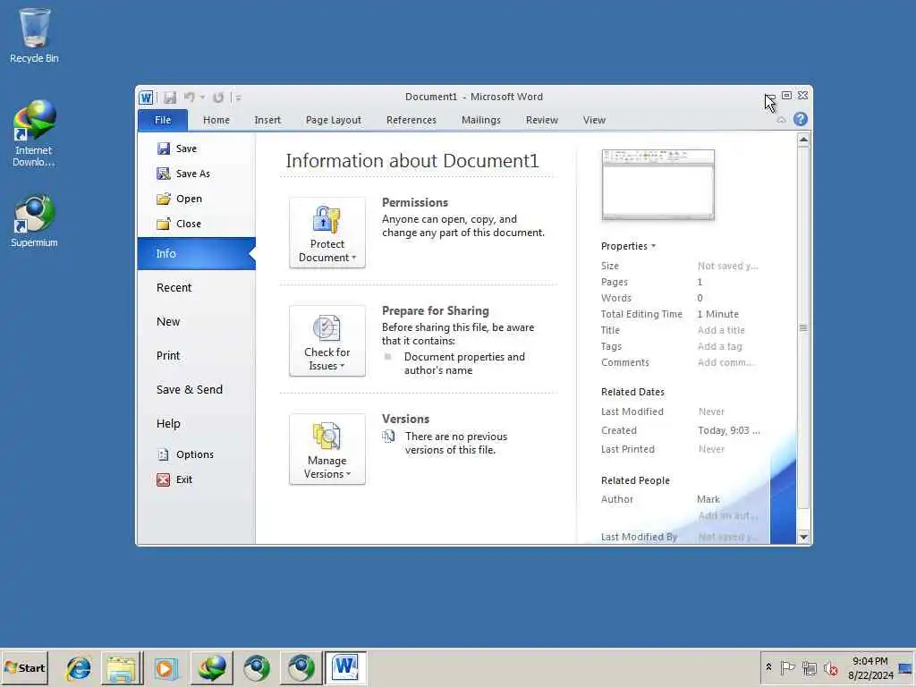Click the Word taskbar button
The height and width of the screenshot is (687, 916).
tap(345, 667)
